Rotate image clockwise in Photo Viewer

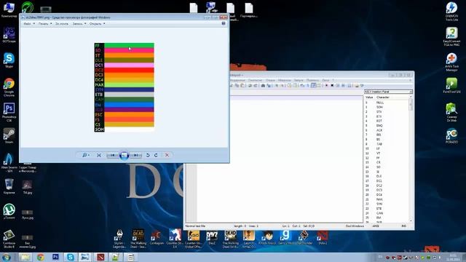pyautogui.click(x=156, y=155)
